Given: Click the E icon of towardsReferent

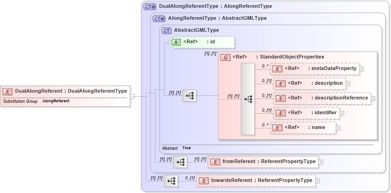Looking at the screenshot, I should 204,181.
